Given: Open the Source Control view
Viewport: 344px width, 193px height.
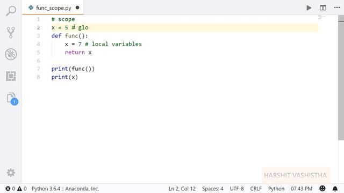Looking at the screenshot, I should [11, 32].
